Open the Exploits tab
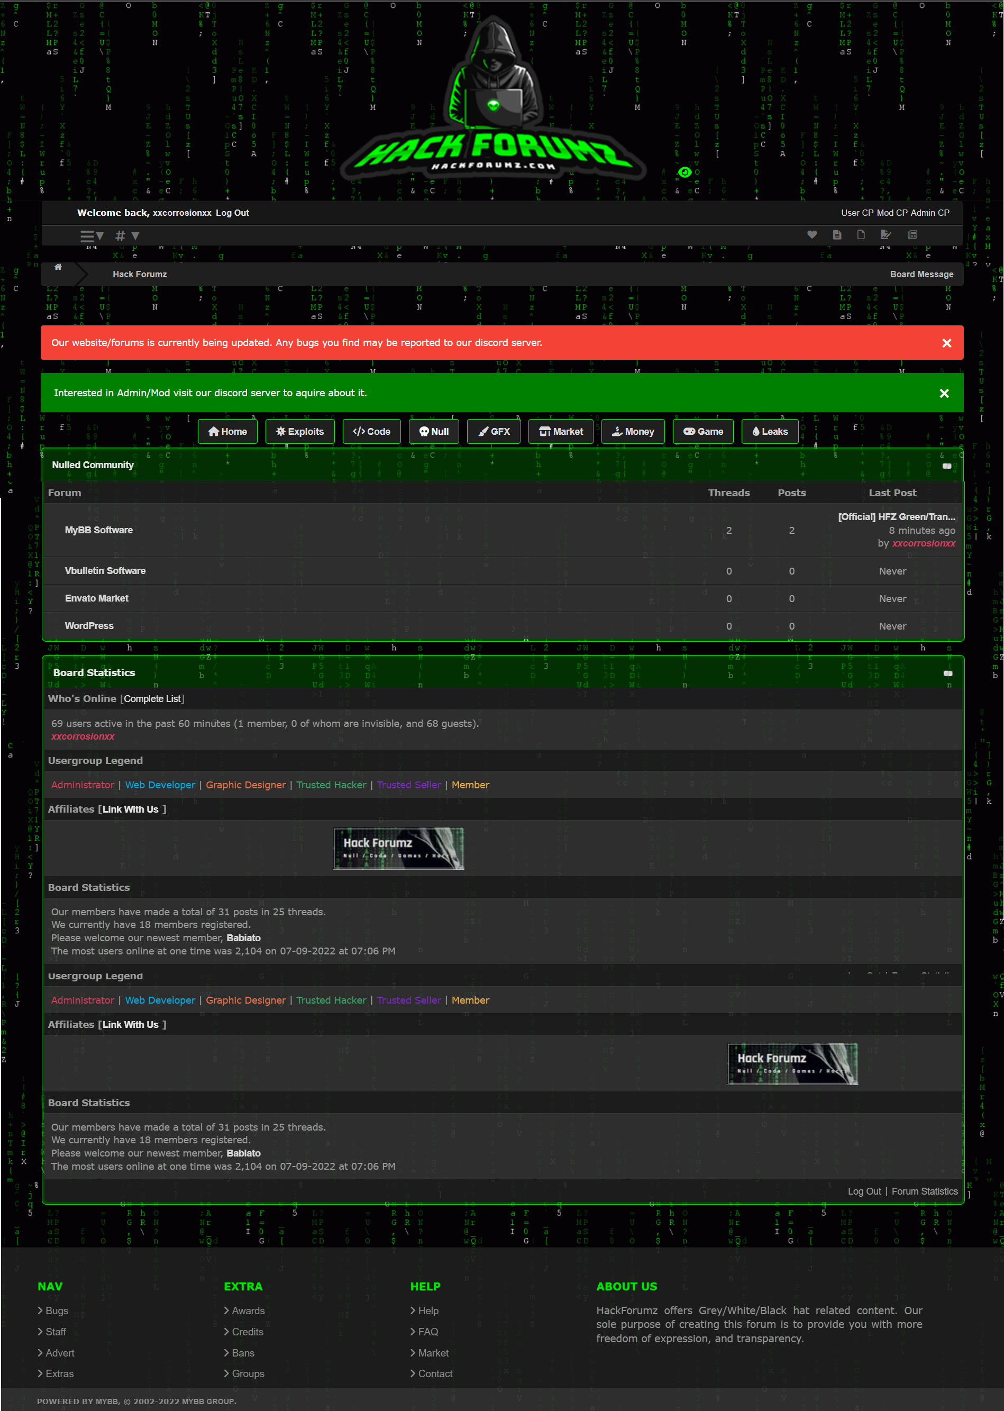This screenshot has height=1411, width=1004. point(300,432)
